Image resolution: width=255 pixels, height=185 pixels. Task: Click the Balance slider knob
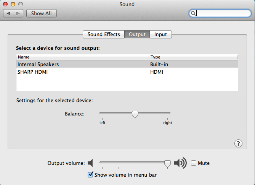click(135, 114)
